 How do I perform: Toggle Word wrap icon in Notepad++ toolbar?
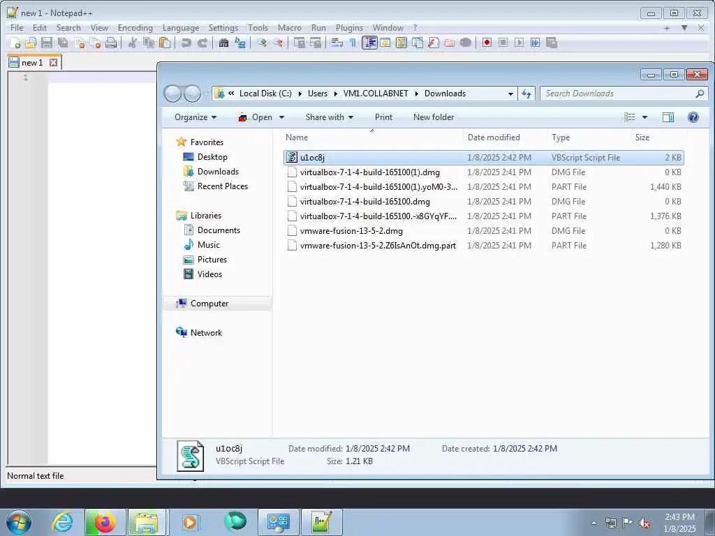point(337,43)
